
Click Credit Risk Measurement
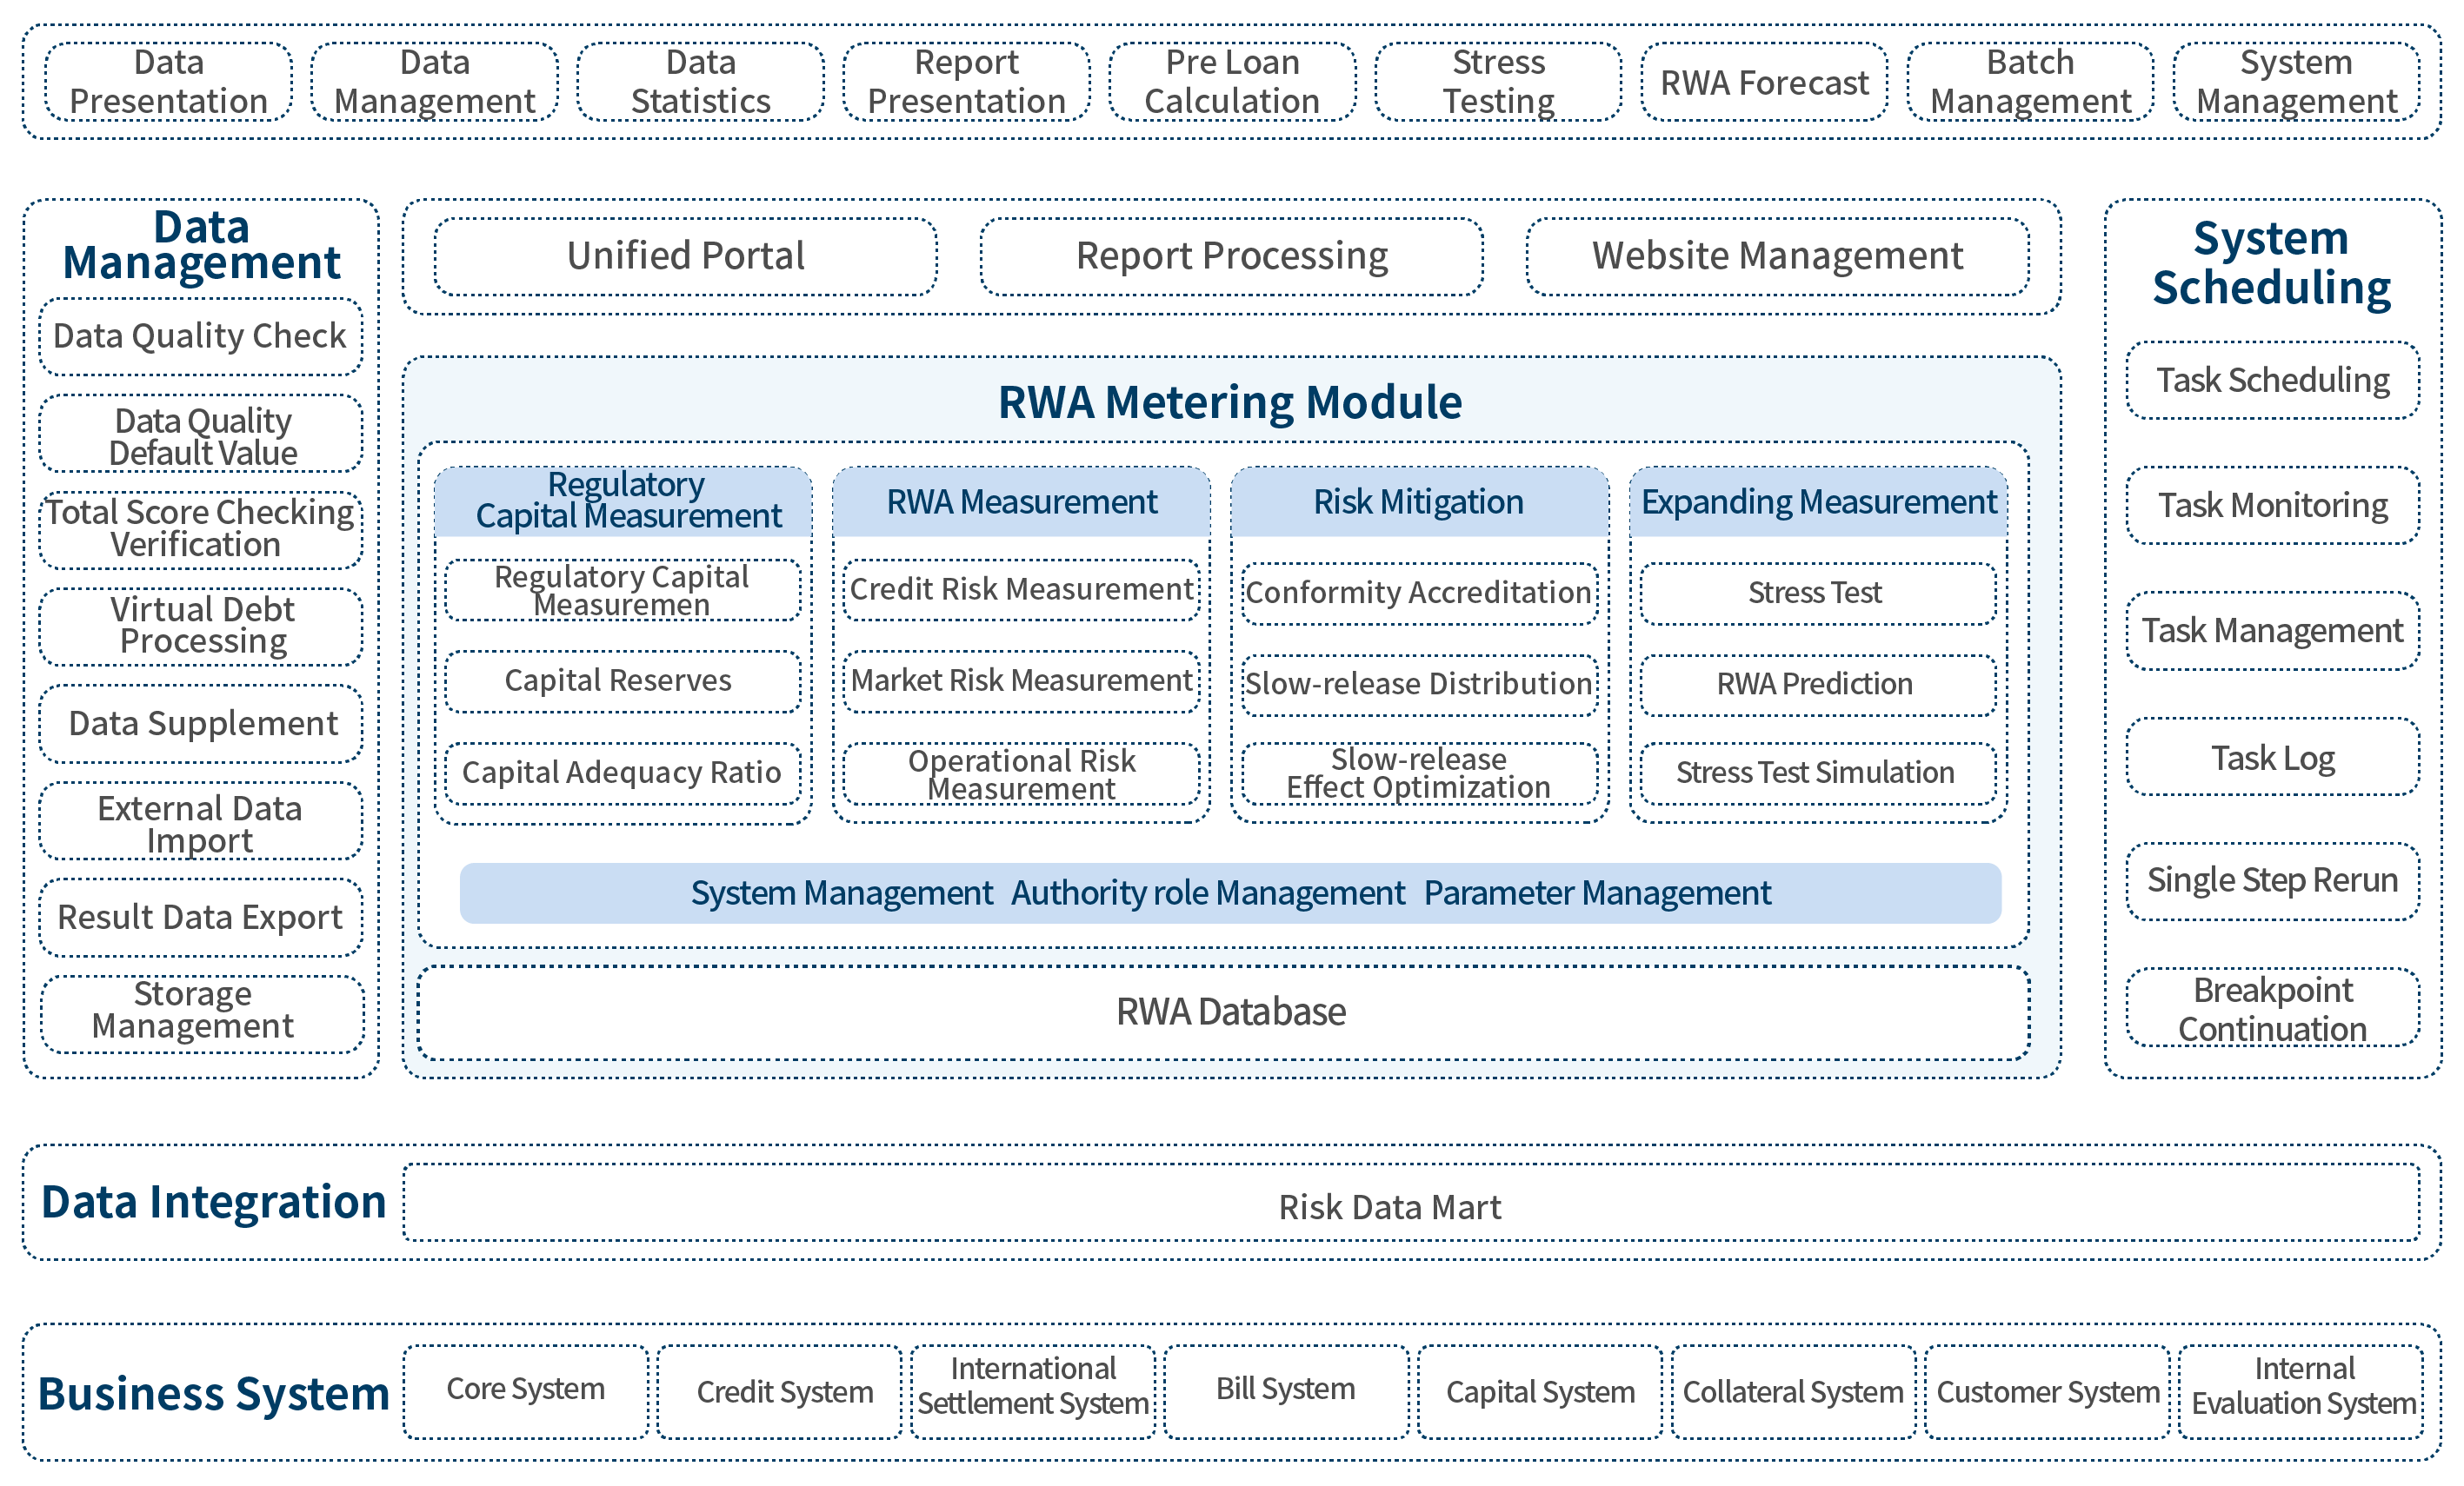pos(1021,591)
